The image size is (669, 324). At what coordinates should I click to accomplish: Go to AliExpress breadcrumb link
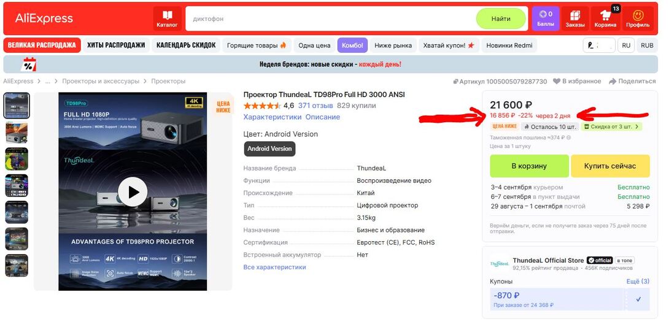point(18,81)
